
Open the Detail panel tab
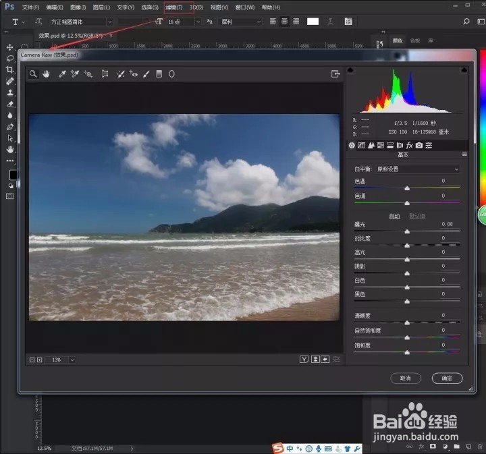click(371, 145)
